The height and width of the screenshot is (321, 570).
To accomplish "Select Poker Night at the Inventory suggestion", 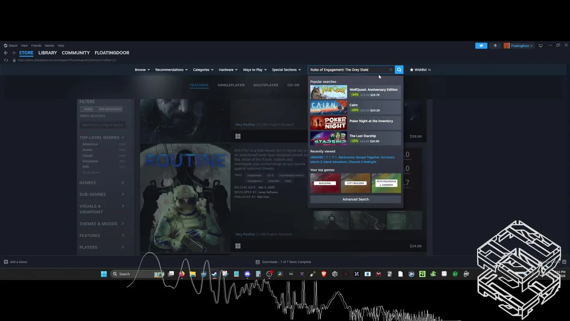I will [355, 123].
